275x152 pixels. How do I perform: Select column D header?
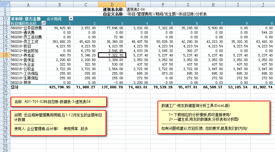[x=112, y=5]
